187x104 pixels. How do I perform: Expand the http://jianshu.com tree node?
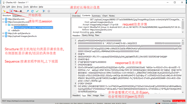[x=3, y=19]
